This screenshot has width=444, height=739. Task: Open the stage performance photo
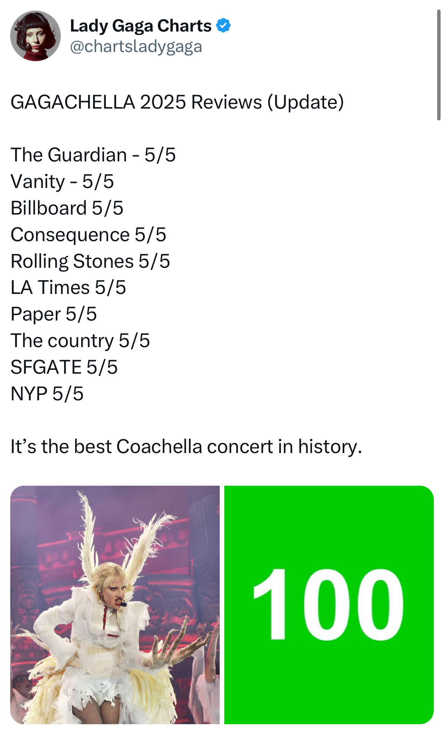[115, 605]
